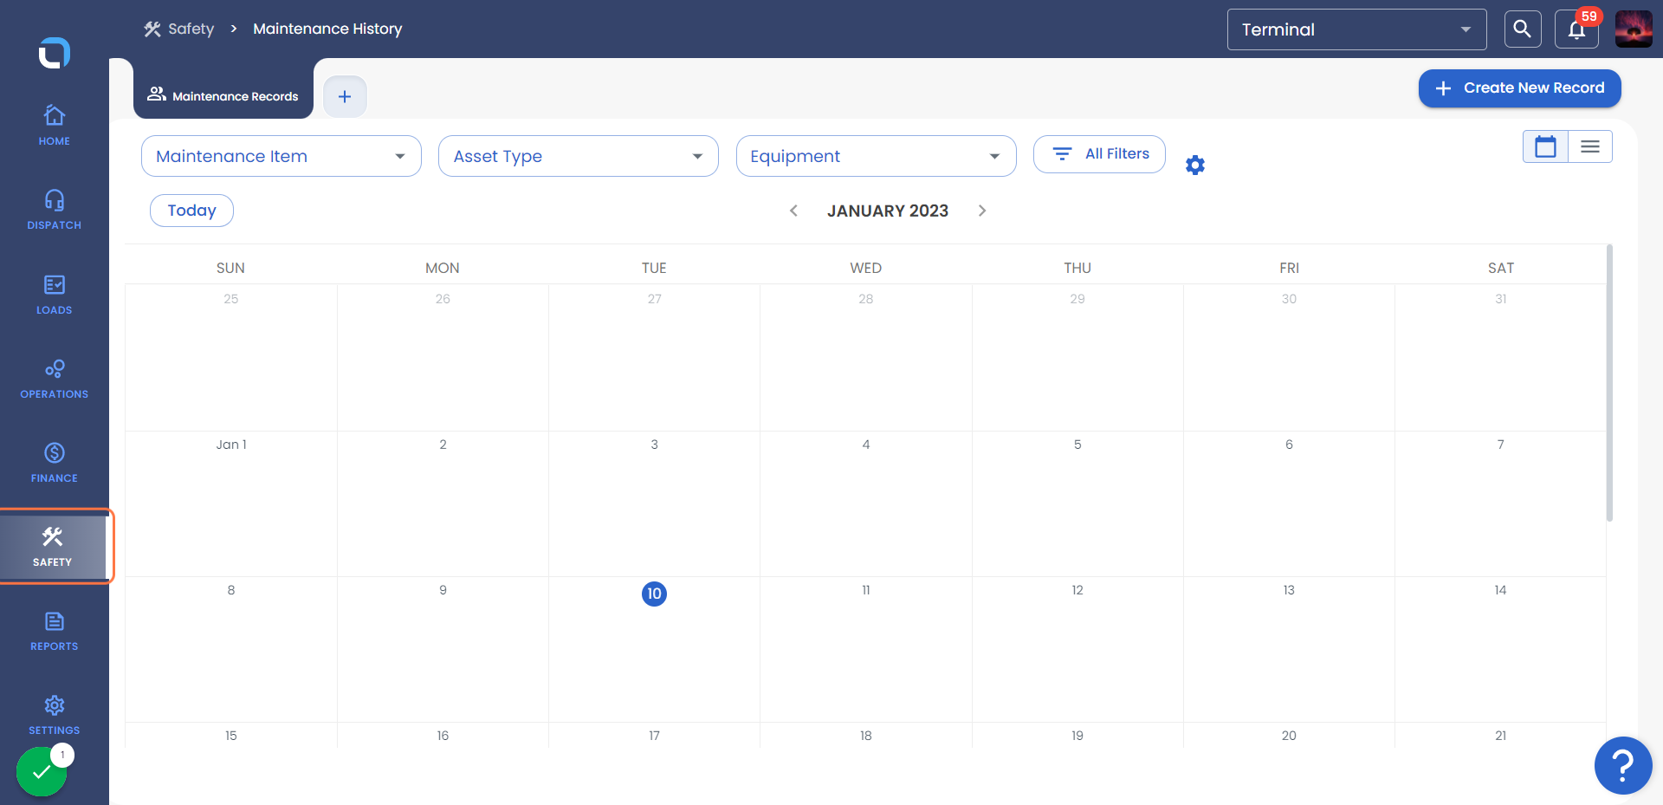Click the calendar vertical scrollbar

1609,383
